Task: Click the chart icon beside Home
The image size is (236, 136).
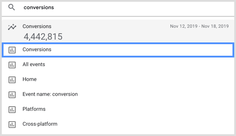Action: pos(12,80)
